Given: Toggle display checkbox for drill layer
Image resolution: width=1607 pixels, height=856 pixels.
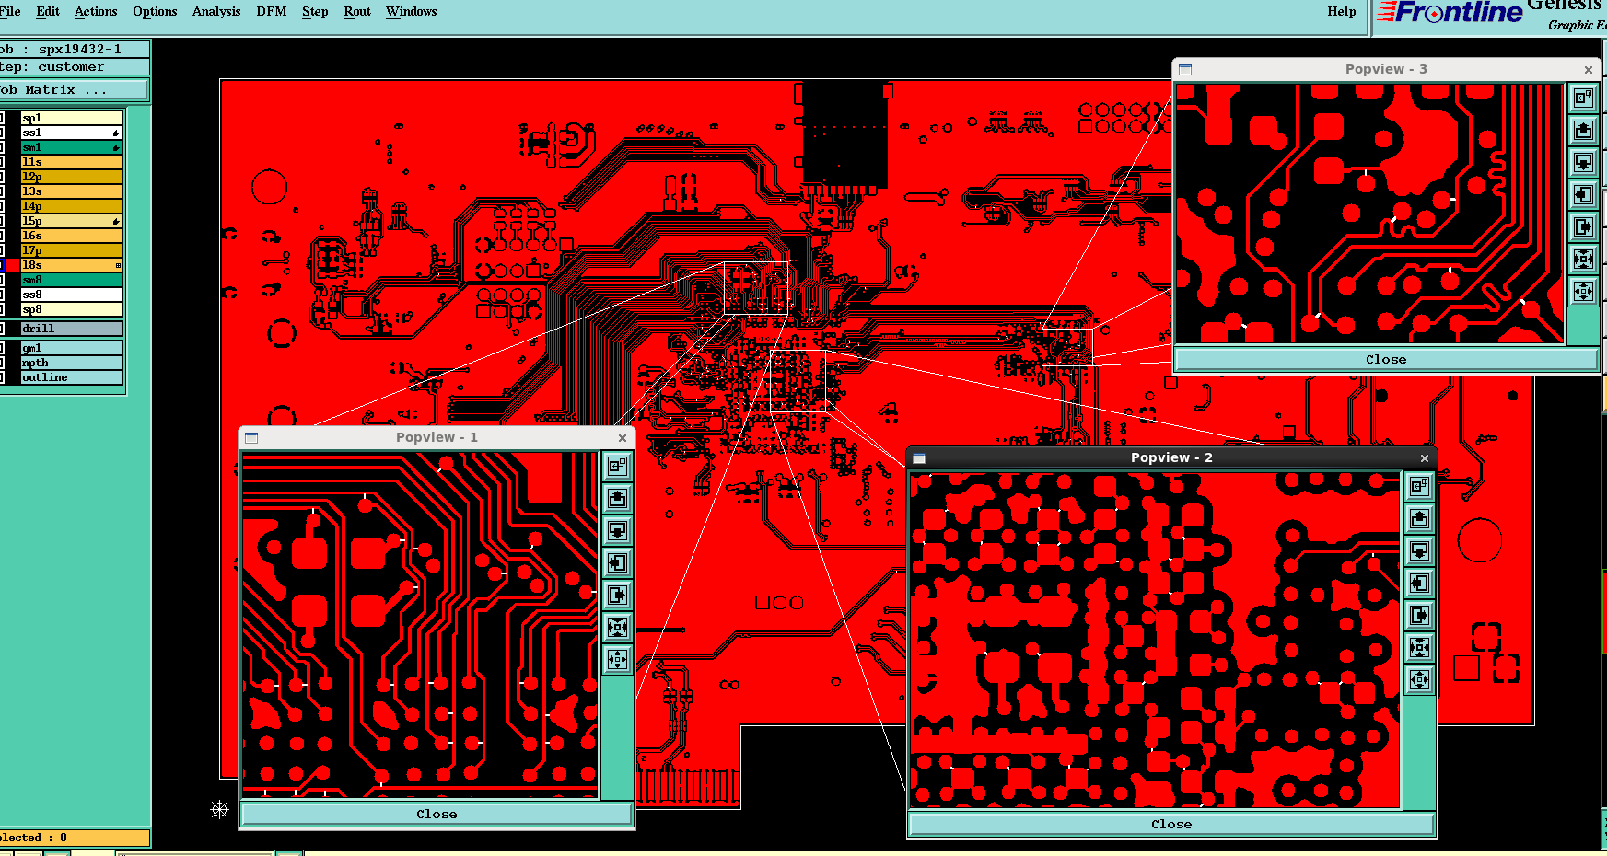Looking at the screenshot, I should [3, 329].
